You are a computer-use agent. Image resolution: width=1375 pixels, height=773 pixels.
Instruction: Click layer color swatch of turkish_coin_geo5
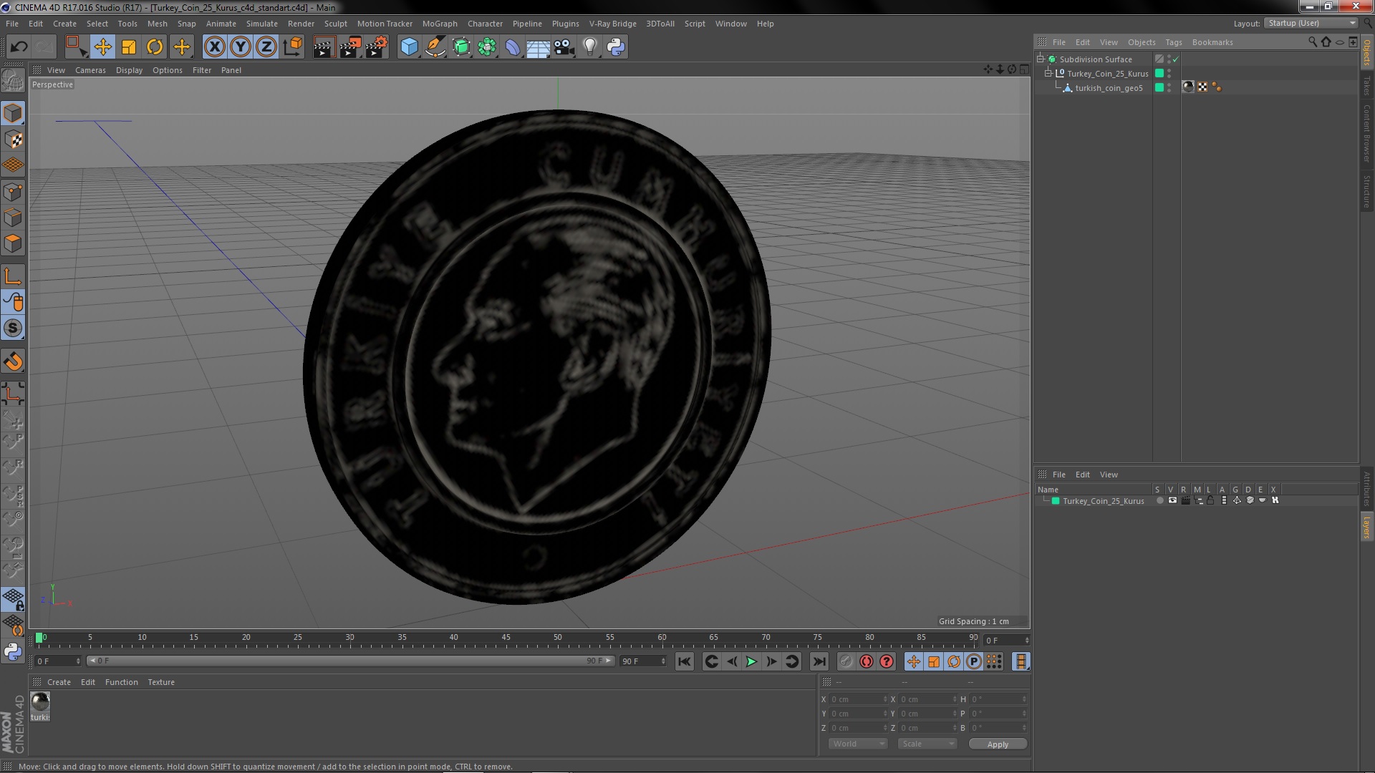(x=1159, y=87)
